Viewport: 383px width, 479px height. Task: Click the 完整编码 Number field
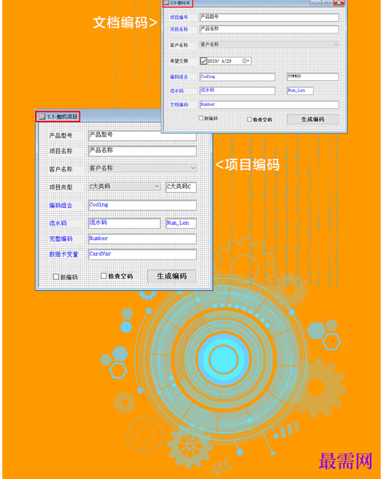142,239
